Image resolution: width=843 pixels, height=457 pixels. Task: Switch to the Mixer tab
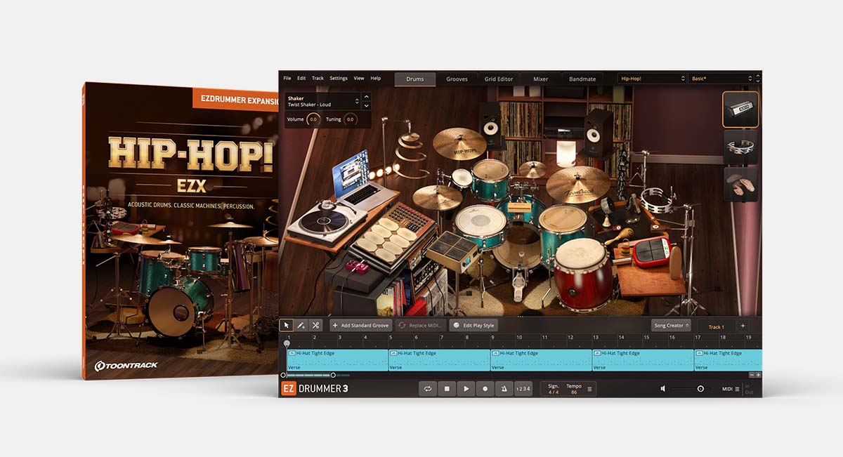[540, 79]
